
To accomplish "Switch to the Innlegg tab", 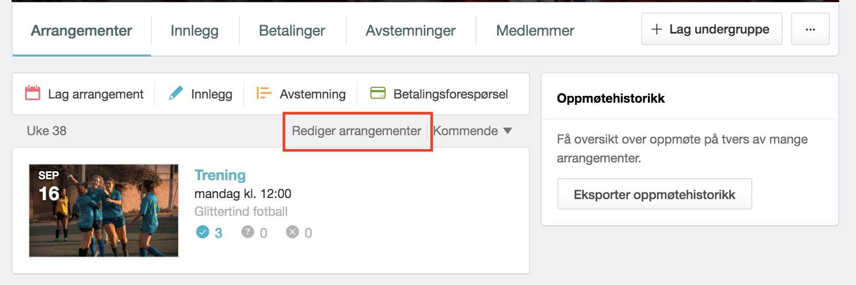I will coord(194,30).
